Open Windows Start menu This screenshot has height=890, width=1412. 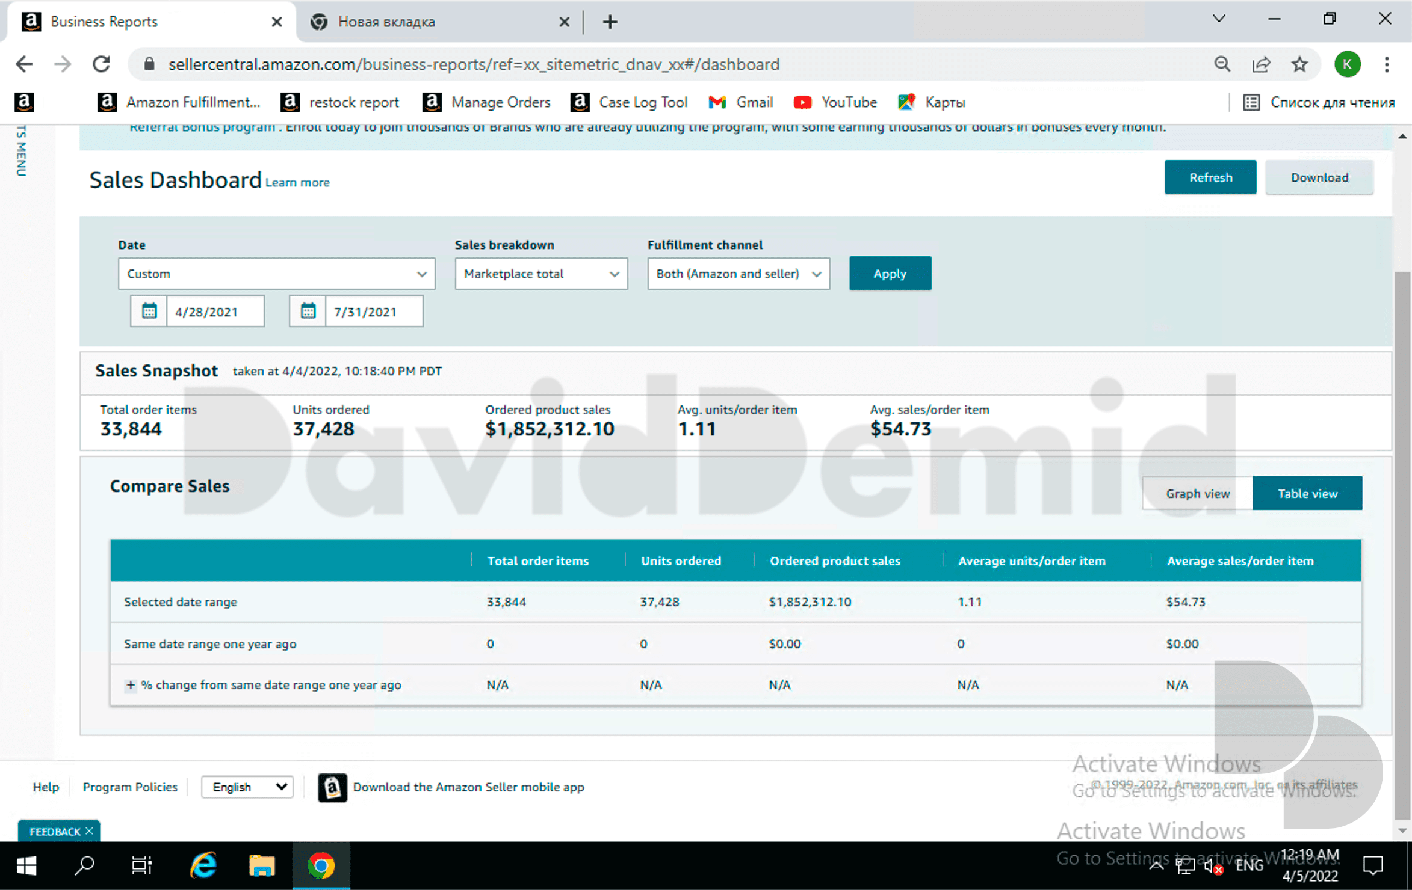coord(26,866)
